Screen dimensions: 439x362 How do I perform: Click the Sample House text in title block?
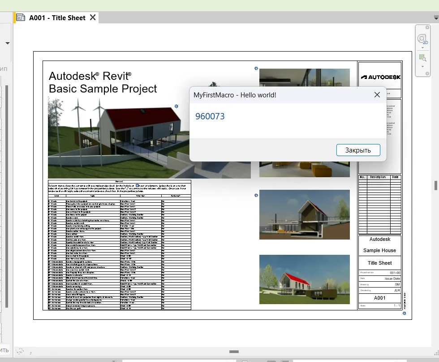coord(380,250)
